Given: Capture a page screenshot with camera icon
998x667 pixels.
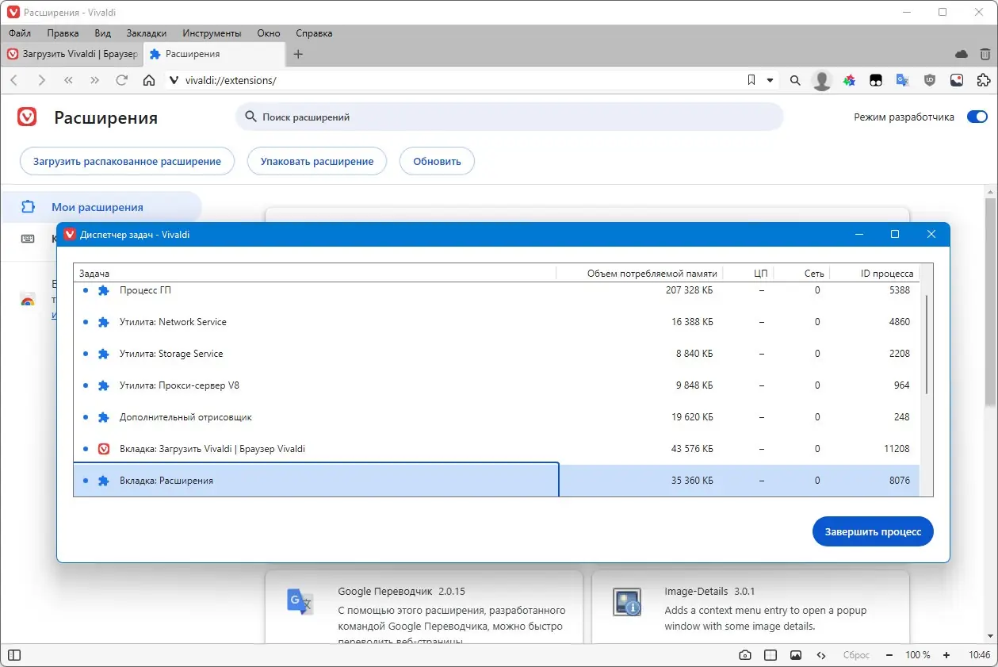Looking at the screenshot, I should click(x=745, y=655).
